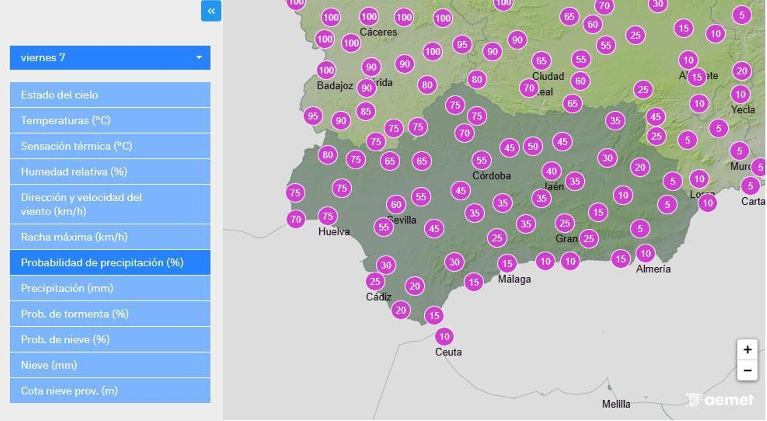Zoom out of the map
The width and height of the screenshot is (767, 421).
click(747, 370)
